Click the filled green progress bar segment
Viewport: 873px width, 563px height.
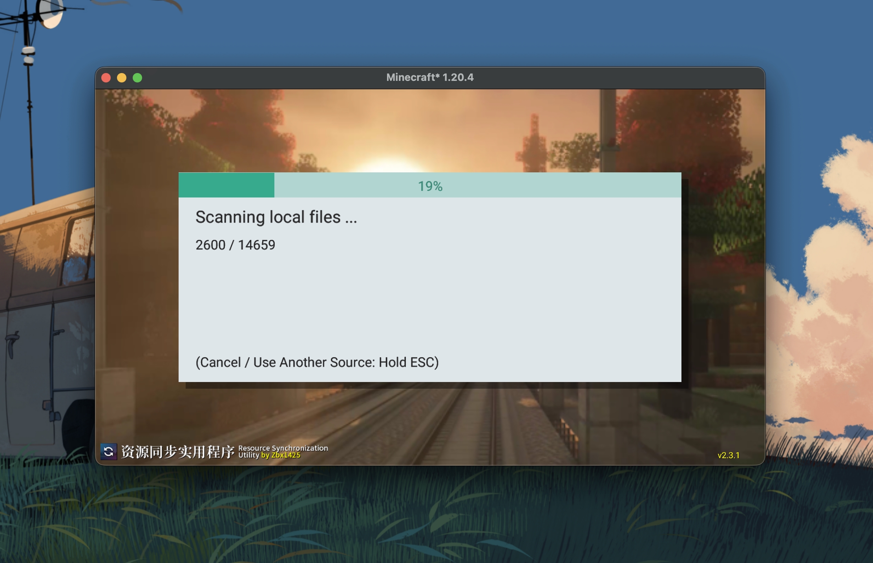[226, 185]
